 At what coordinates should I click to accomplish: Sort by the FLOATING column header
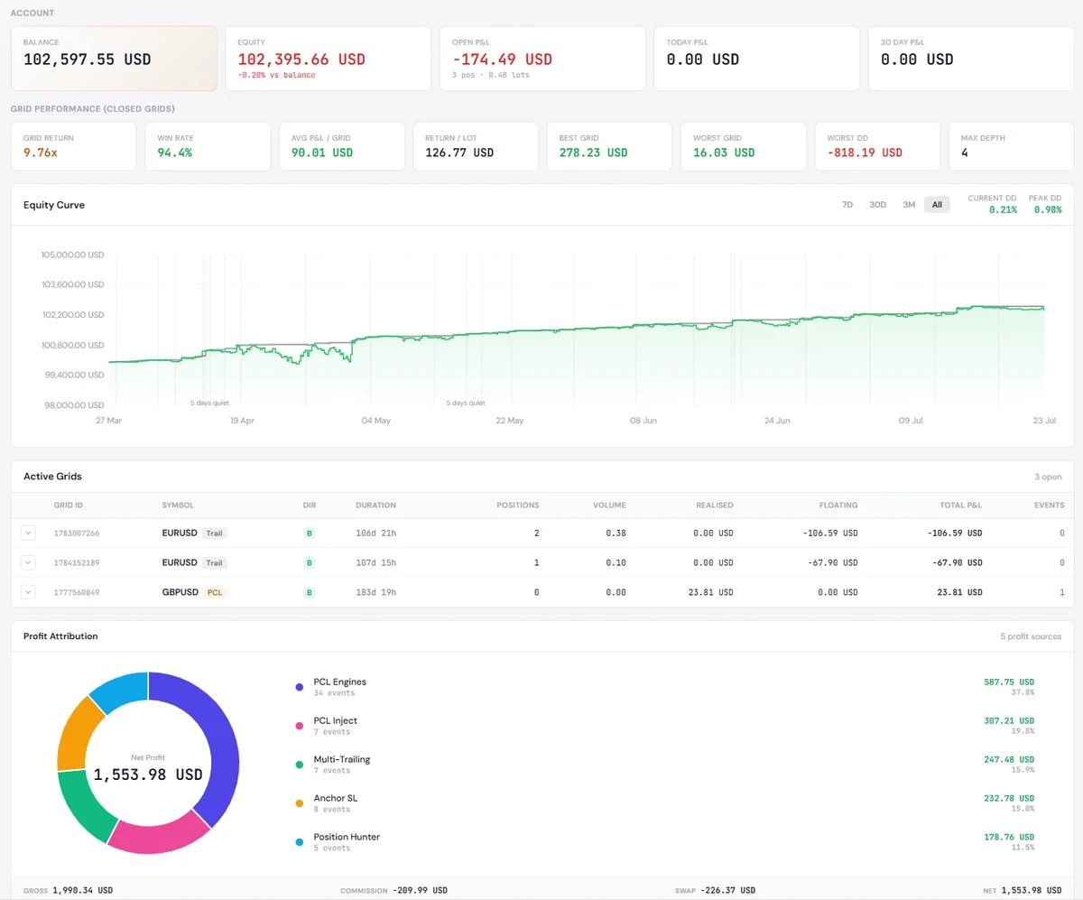(x=839, y=505)
